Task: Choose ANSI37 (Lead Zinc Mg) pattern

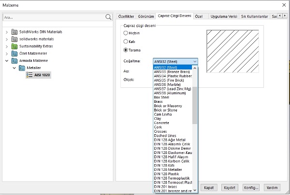Action: point(173,89)
